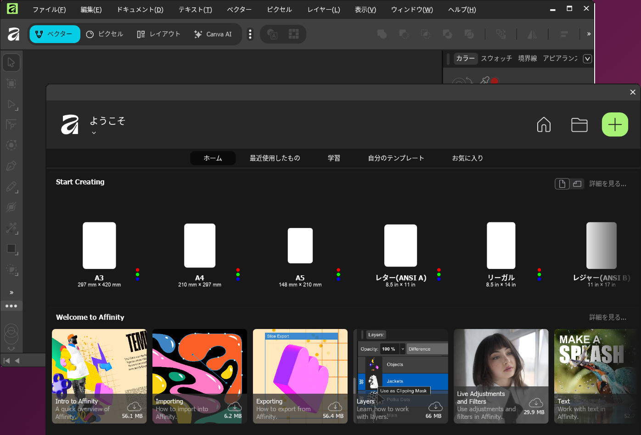The image size is (641, 435).
Task: Expand the Affinity logo dropdown beside ようこそ
Action: pyautogui.click(x=94, y=132)
